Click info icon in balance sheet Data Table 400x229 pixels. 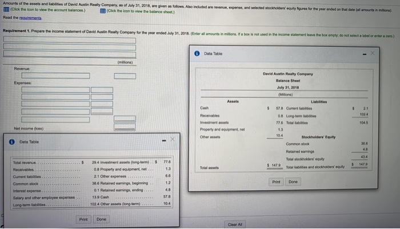tap(197, 53)
